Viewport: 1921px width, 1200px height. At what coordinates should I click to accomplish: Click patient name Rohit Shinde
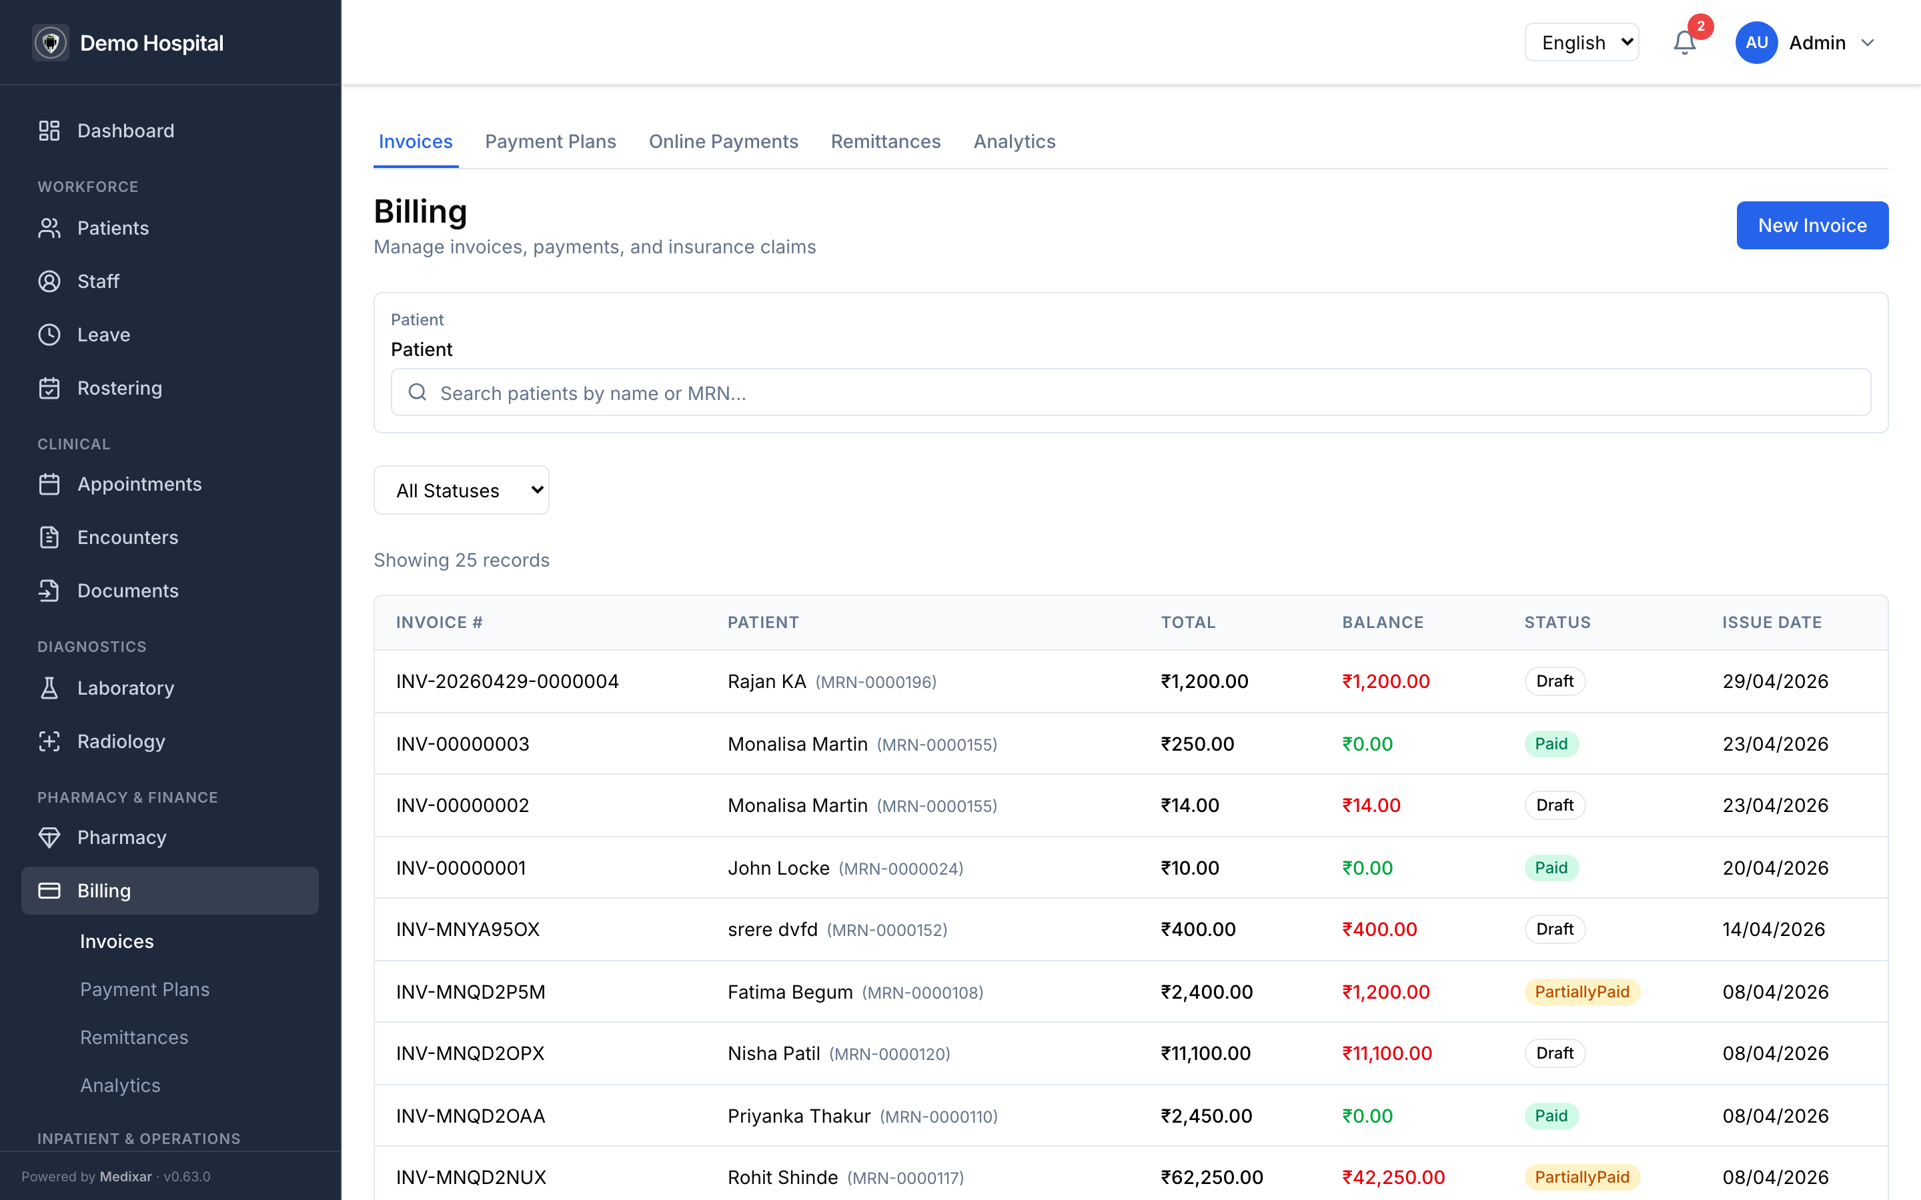tap(782, 1177)
